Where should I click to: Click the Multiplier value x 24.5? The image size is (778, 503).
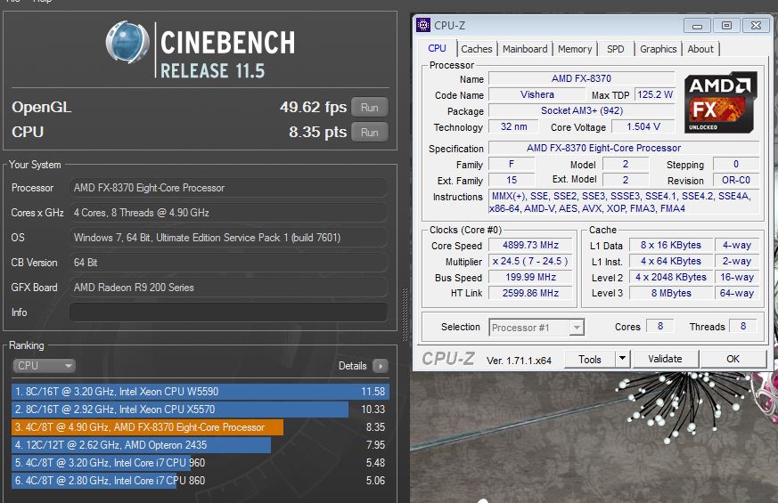(x=530, y=261)
